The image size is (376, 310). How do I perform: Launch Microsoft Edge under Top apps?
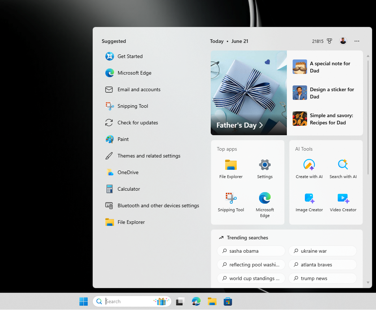point(265,205)
